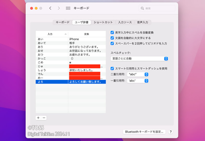205x141 pixels.
Task: Toggle 英字入力中にスペルを自動変換 checkbox
Action: [x=112, y=33]
